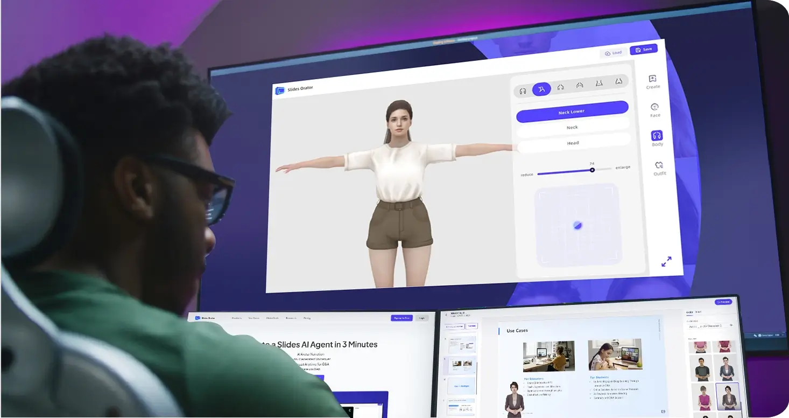Click the student photo on the slide
Viewport: 789px width, 418px height.
click(x=615, y=354)
